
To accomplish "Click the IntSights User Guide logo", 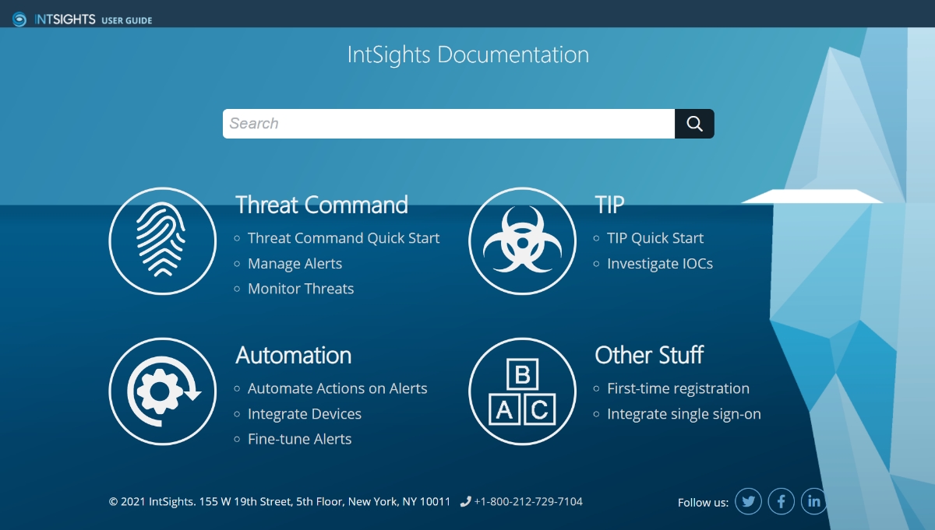I will point(82,19).
